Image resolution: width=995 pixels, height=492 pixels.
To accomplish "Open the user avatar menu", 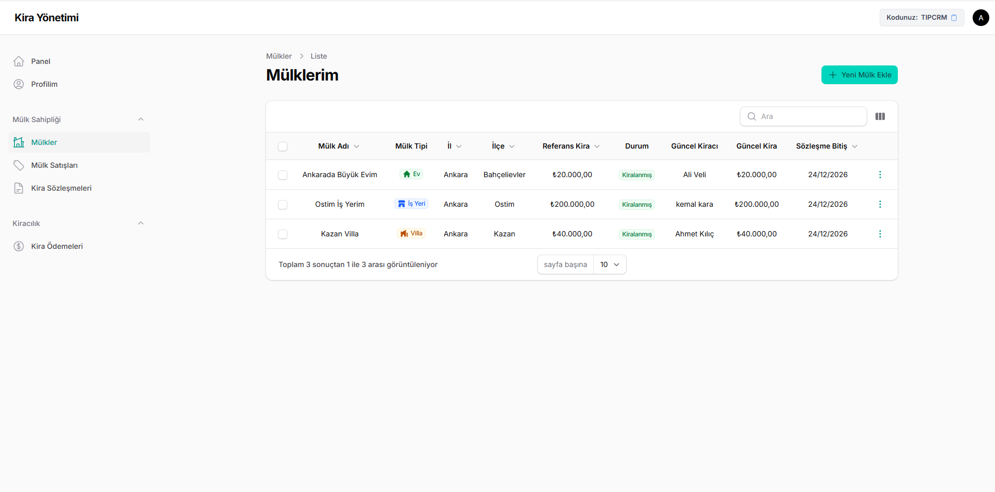I will coord(980,18).
